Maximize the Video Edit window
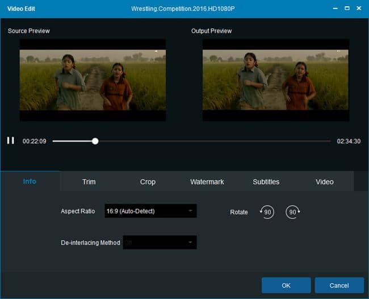This screenshot has width=369, height=299. pyautogui.click(x=347, y=9)
